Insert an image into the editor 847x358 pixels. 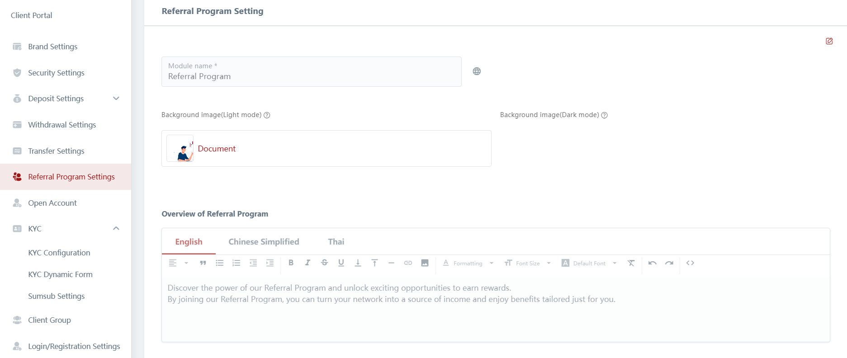tap(425, 263)
